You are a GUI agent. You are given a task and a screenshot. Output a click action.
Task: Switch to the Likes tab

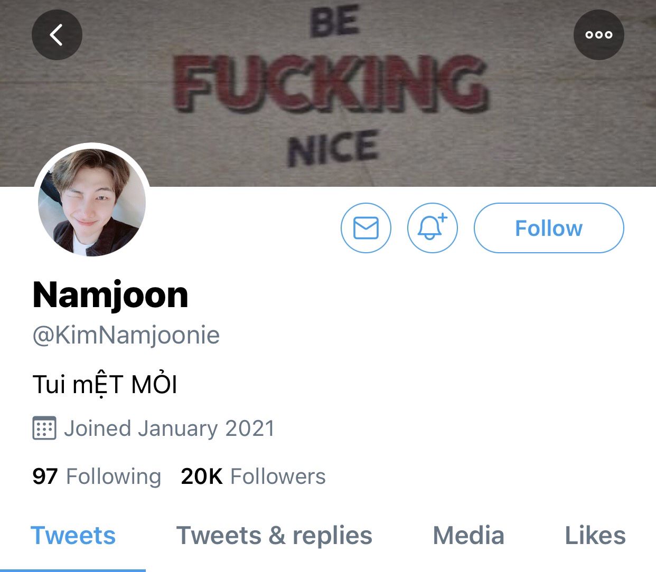[x=595, y=536]
